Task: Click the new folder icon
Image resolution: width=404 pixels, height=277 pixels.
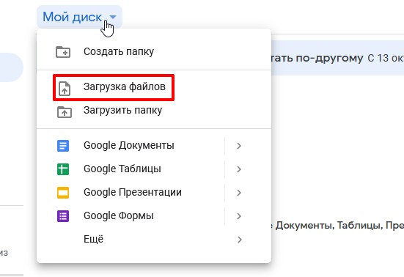Action: (x=63, y=52)
